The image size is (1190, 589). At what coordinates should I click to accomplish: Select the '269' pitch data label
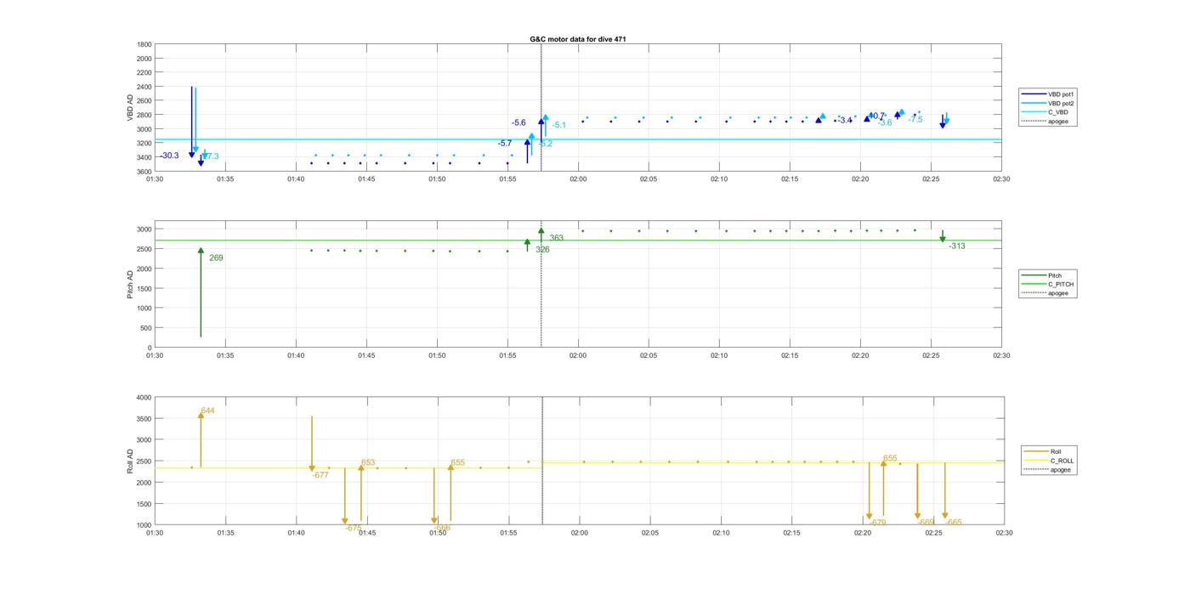[216, 258]
